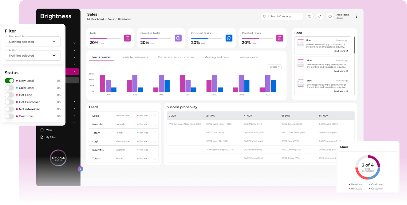Click the icon on Created tasks card
The height and width of the screenshot is (205, 407).
280,38
